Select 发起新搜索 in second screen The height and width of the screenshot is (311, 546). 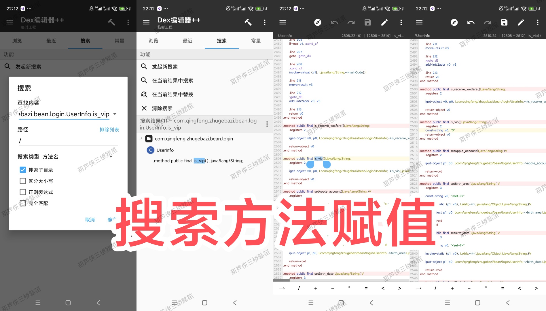pos(204,67)
